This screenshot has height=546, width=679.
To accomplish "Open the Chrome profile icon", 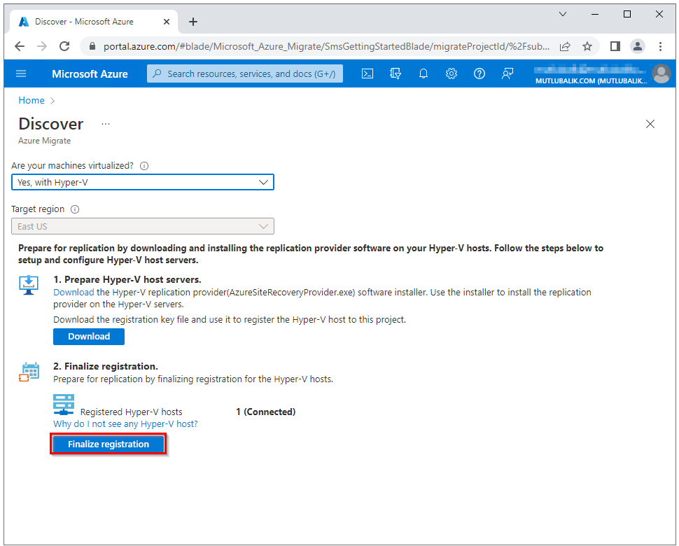I will (x=638, y=46).
